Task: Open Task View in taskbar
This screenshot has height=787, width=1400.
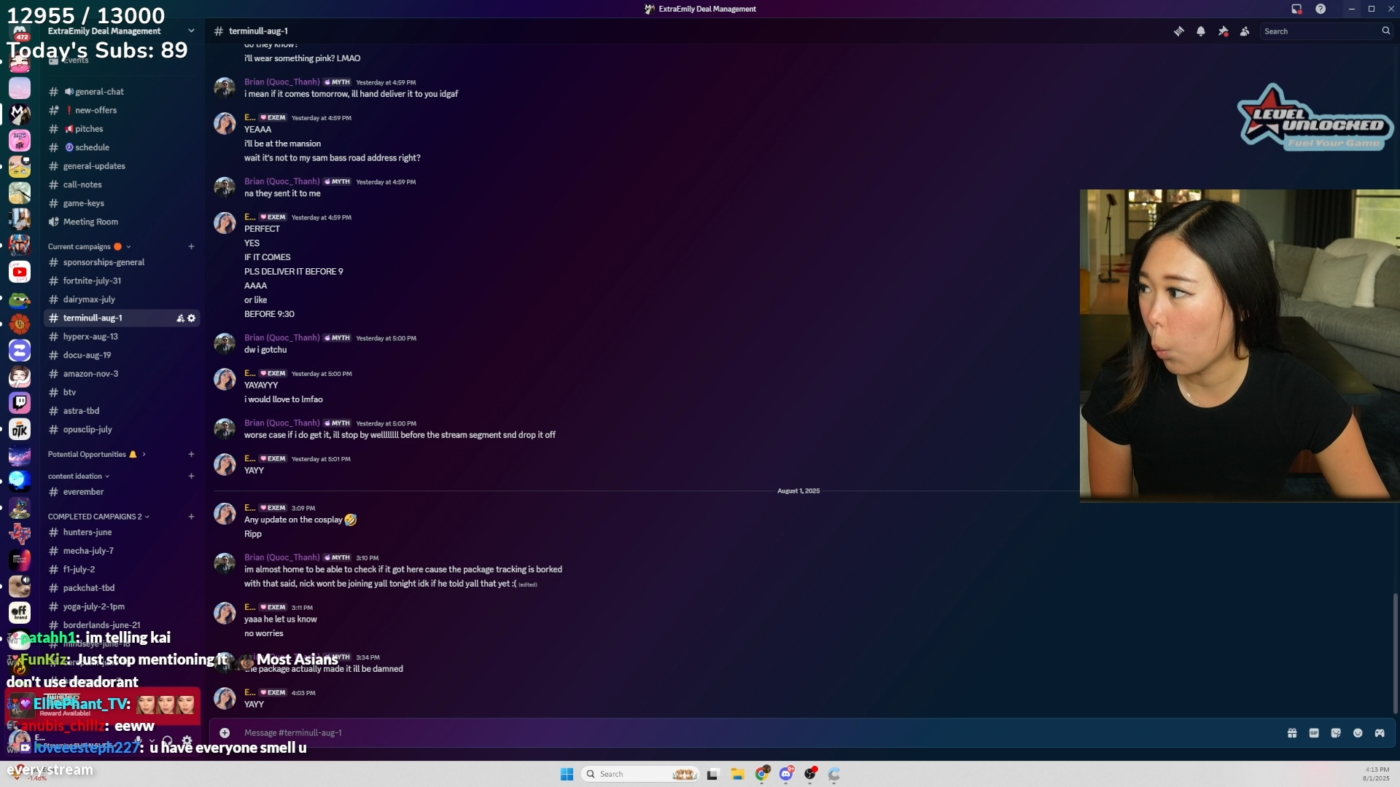Action: click(712, 774)
